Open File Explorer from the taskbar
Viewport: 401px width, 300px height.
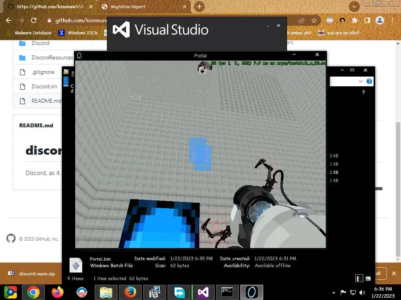point(106,292)
